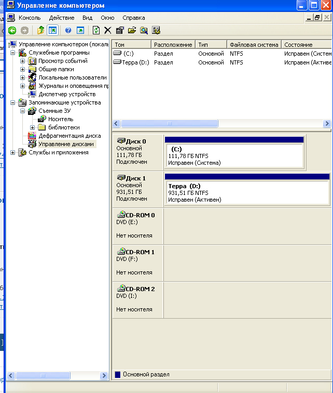Click the open folder toolbar icon
333x393 pixels.
132,30
